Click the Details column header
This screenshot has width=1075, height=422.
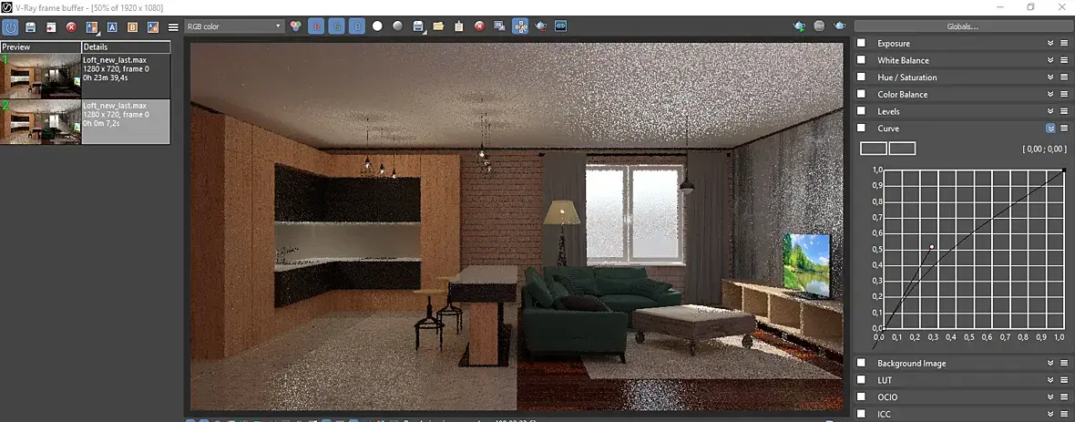(126, 47)
